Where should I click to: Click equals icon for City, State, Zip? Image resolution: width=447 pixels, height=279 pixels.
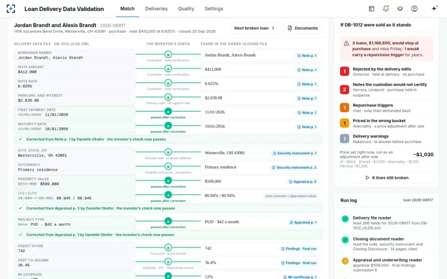168,152
